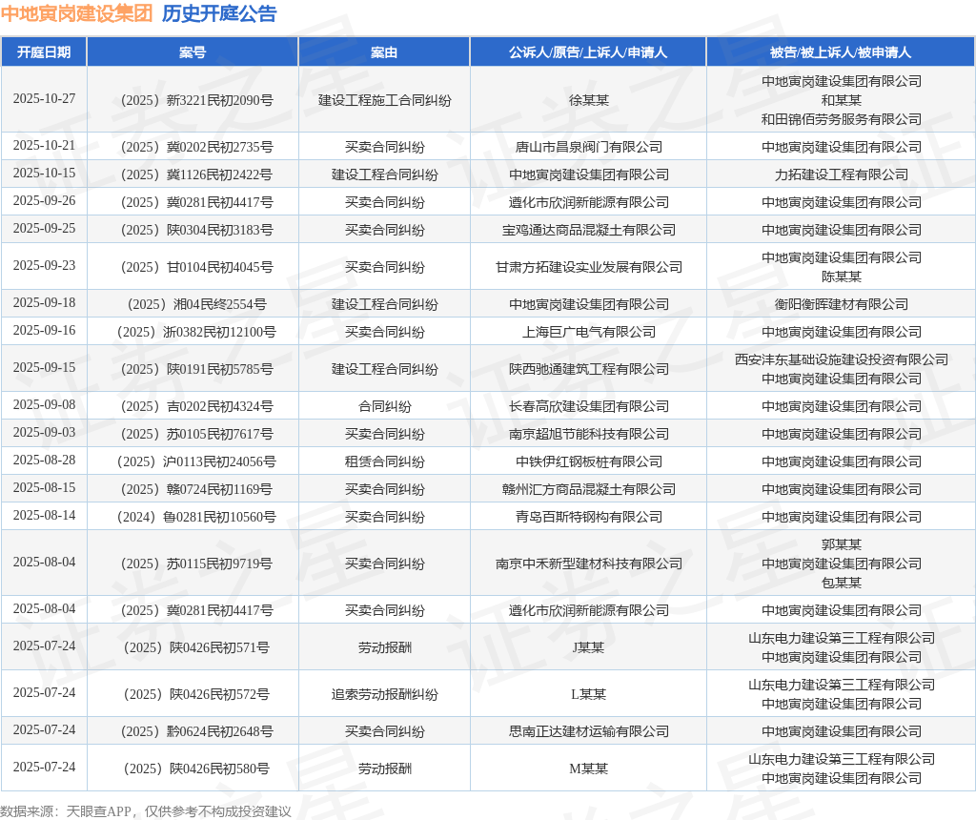976x820 pixels.
Task: Click plaintiff 长春高欣建设集团有限公司
Action: point(589,406)
